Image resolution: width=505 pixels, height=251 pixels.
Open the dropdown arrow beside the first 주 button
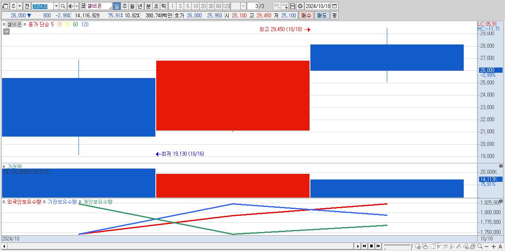tap(19, 6)
